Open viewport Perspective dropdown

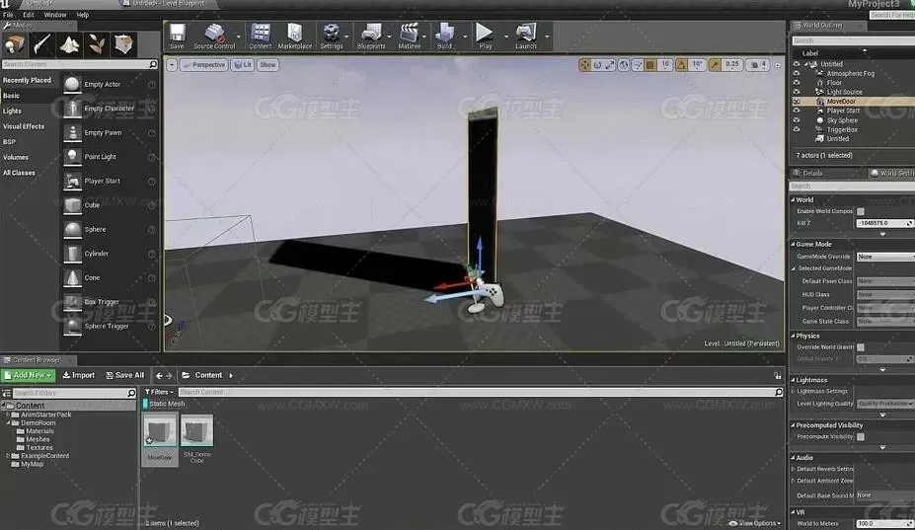(203, 65)
